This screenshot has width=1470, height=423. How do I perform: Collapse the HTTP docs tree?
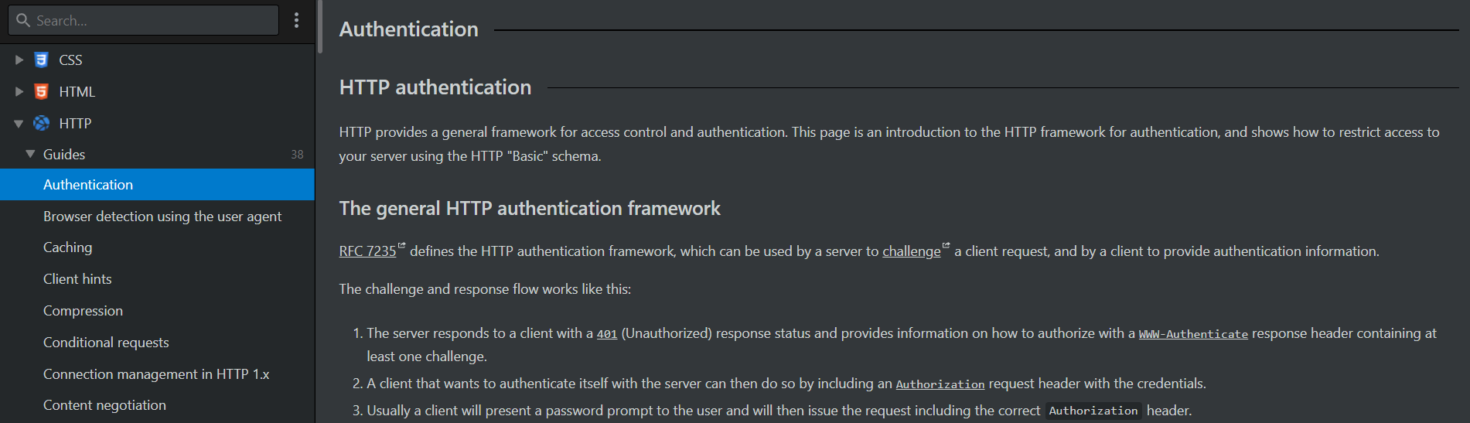[19, 124]
